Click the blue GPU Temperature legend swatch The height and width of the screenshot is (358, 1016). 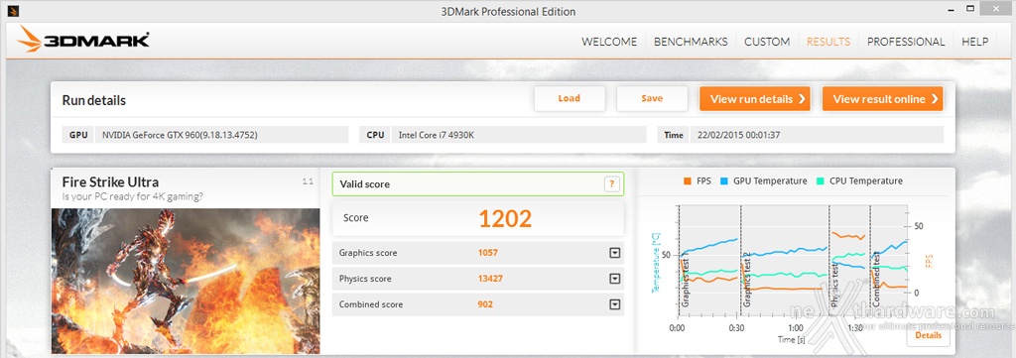coord(723,181)
